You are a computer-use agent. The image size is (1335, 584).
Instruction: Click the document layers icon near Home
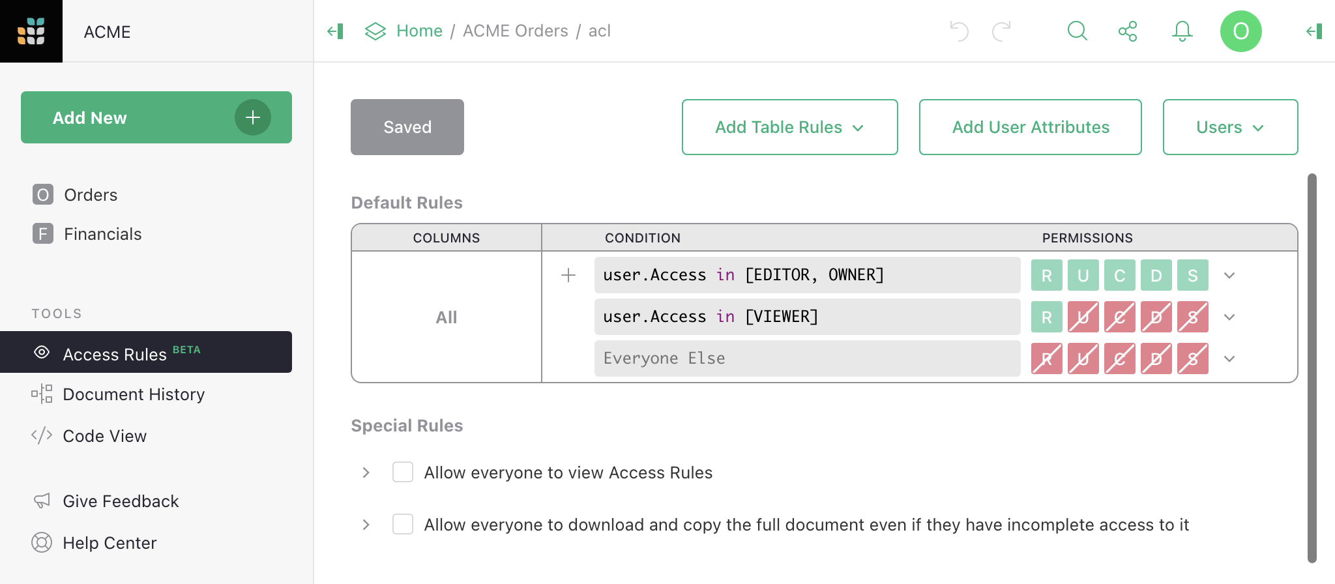(375, 31)
